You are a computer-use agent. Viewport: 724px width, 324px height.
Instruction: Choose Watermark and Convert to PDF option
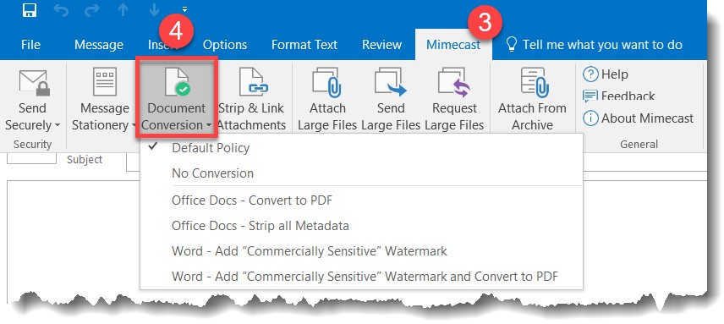point(361,277)
